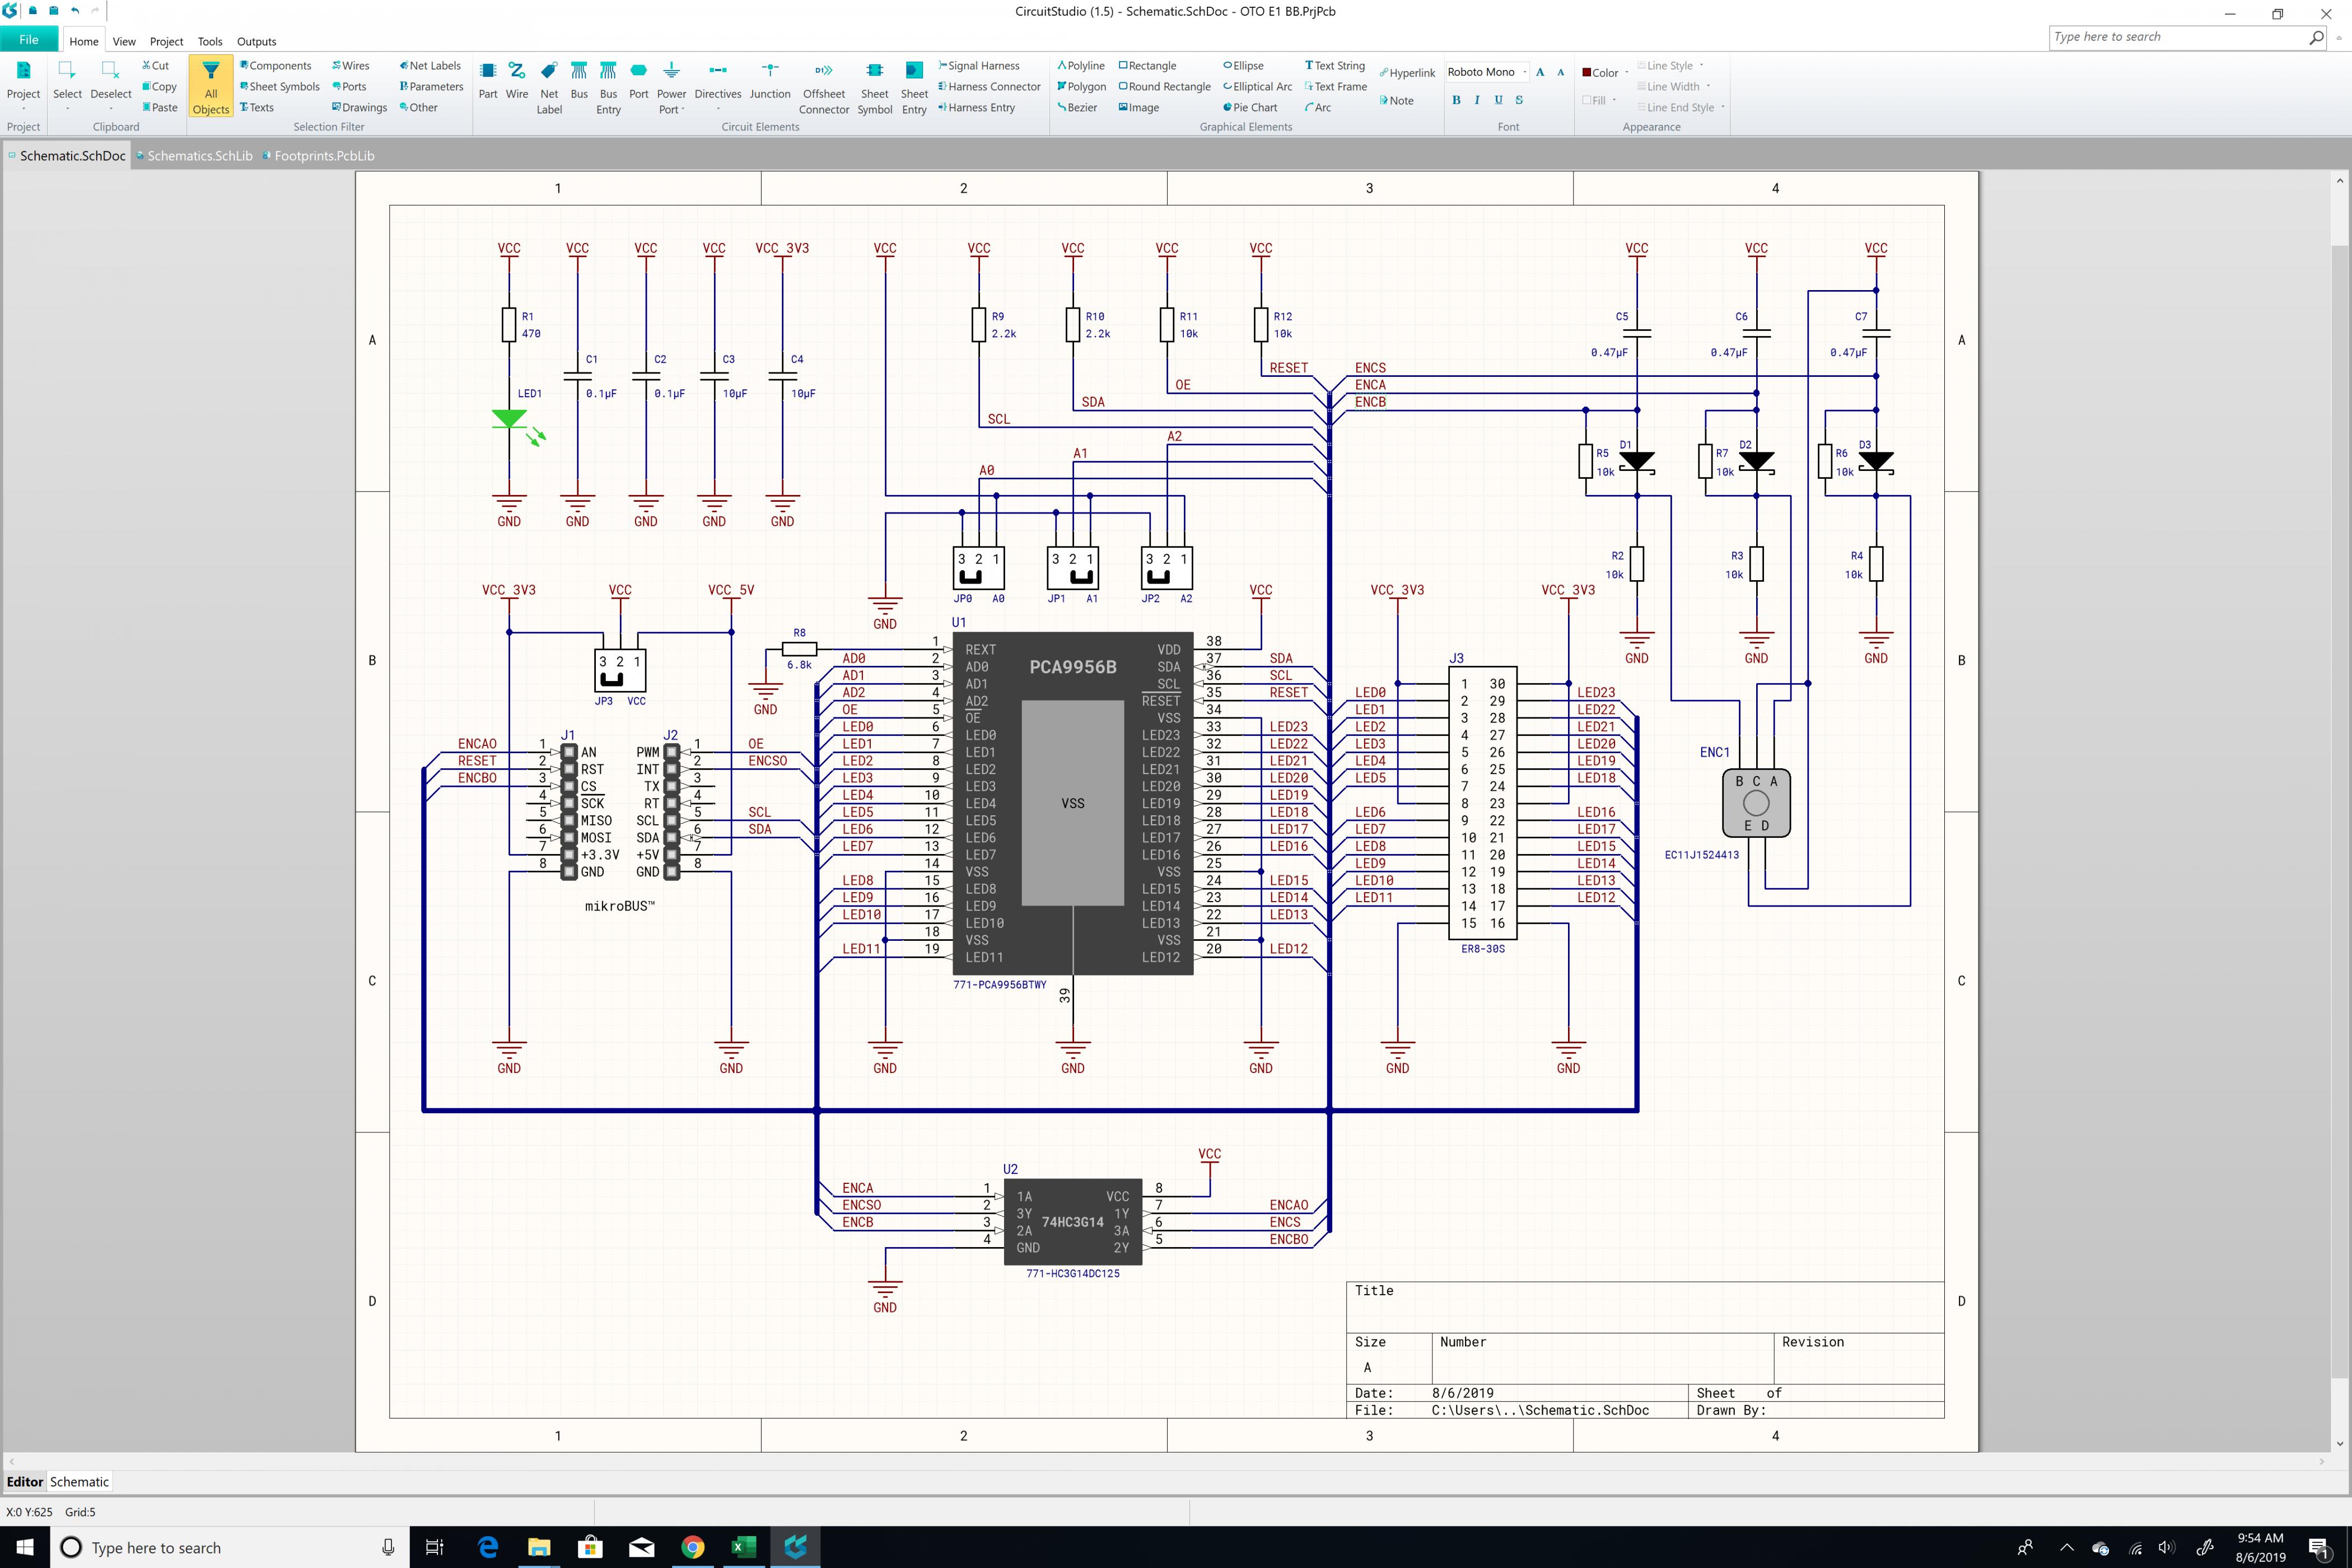Open the File menu
The height and width of the screenshot is (1568, 2352).
pos(29,40)
